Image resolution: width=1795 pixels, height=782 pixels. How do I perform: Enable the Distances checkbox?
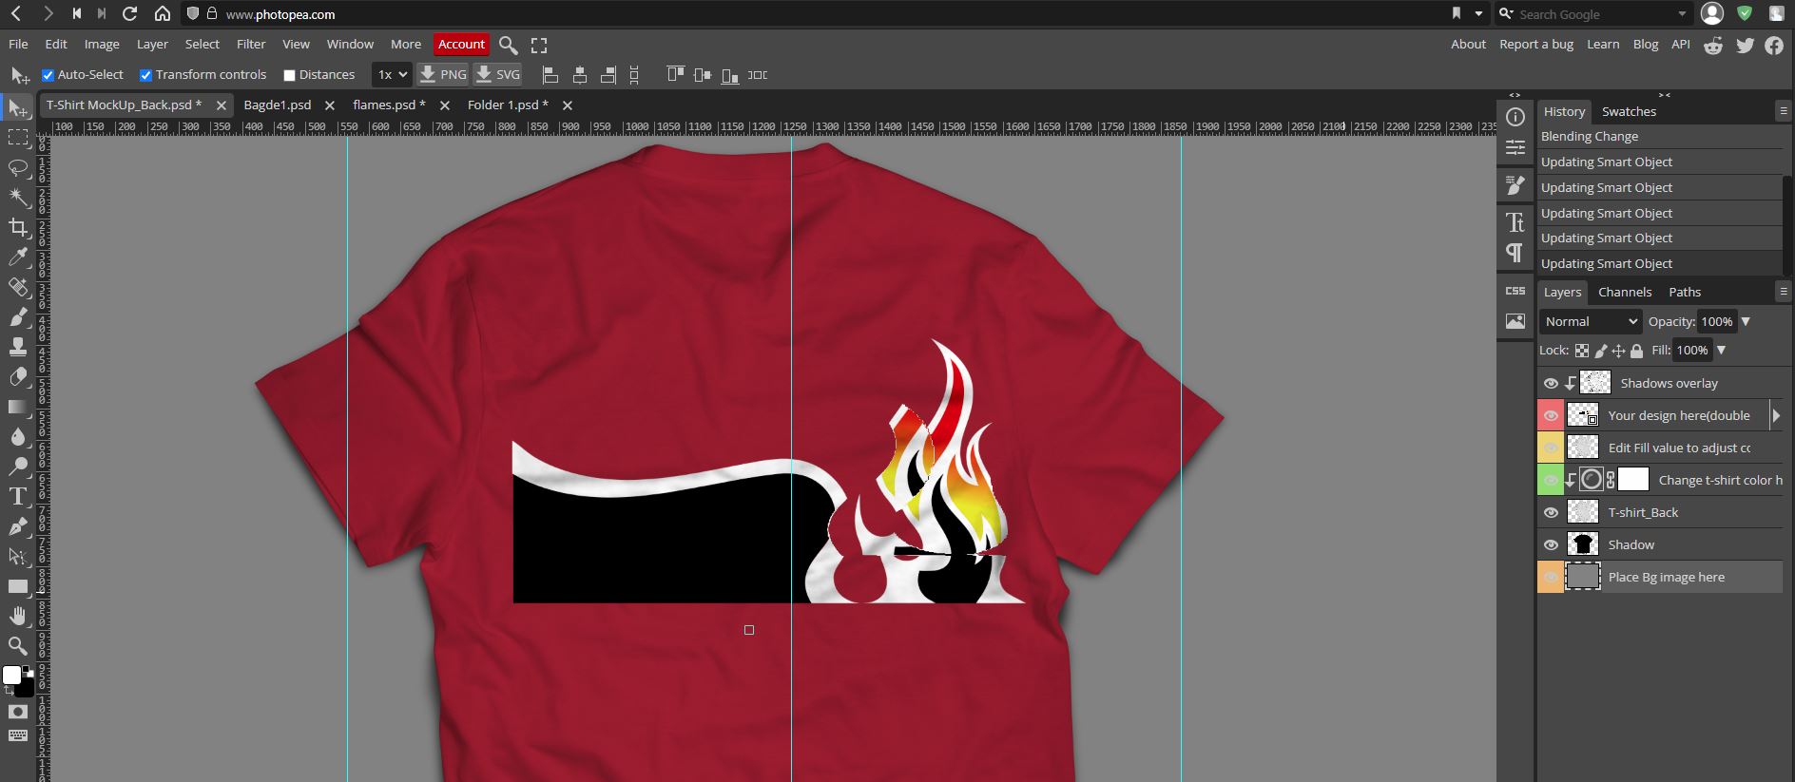click(289, 75)
